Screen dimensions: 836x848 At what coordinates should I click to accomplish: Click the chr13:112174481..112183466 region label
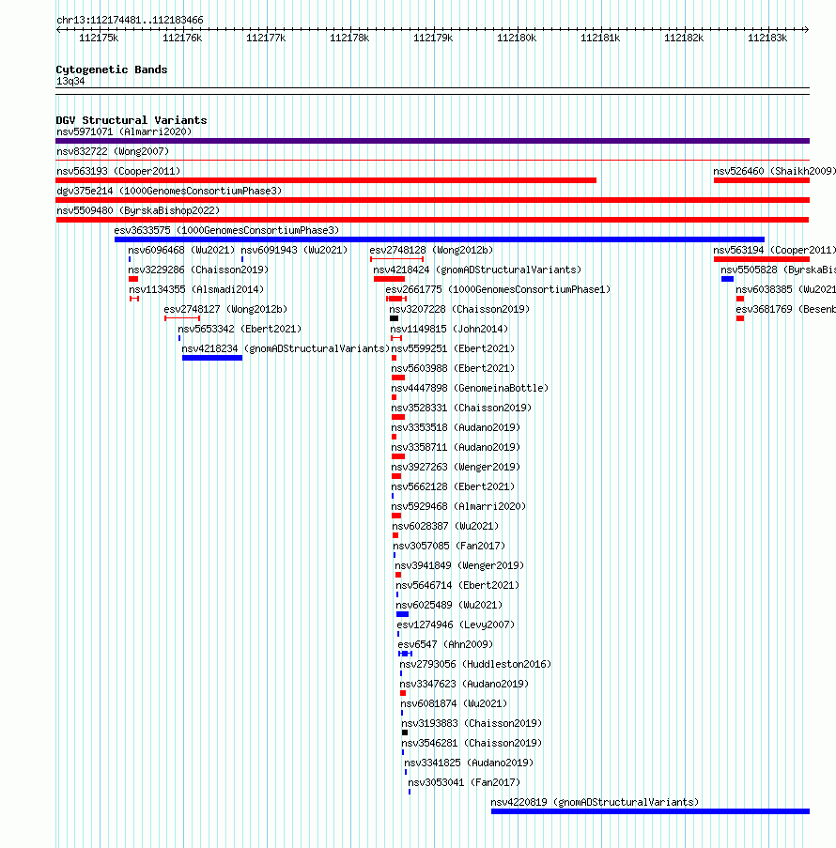tap(130, 20)
